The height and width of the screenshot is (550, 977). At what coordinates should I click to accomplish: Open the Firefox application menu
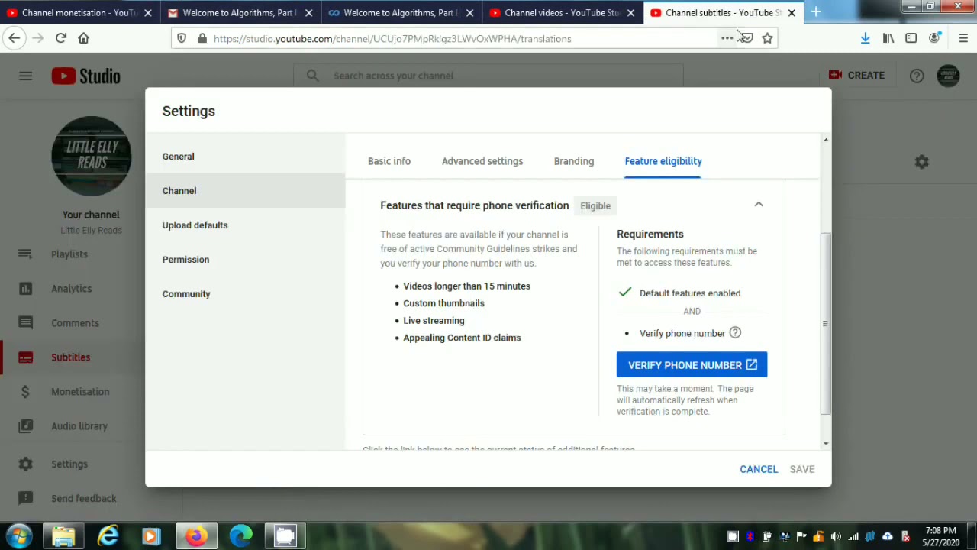pos(962,38)
